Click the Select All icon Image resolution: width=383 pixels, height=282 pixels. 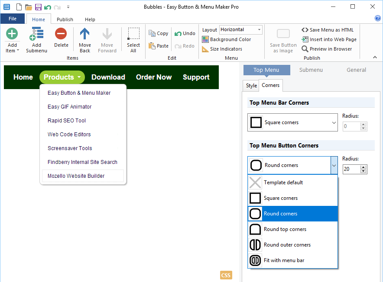[x=133, y=34]
